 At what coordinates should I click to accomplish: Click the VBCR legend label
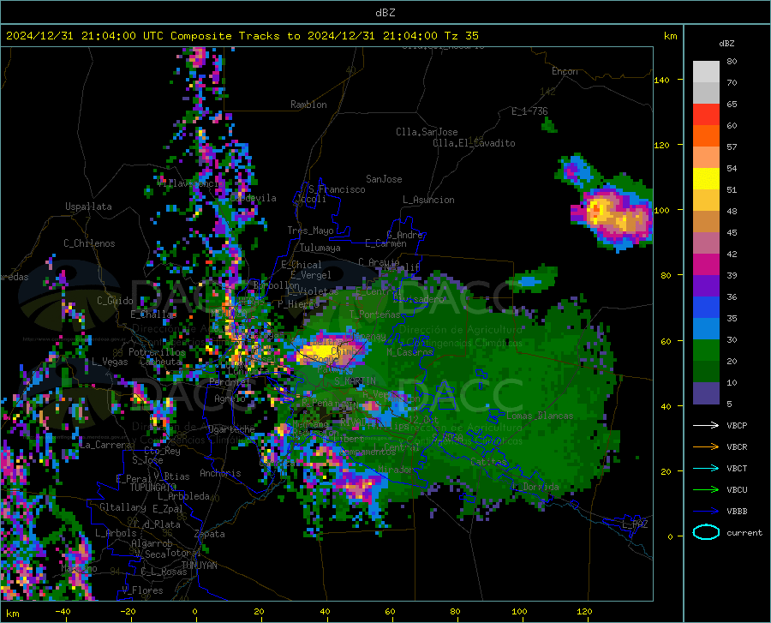[737, 447]
